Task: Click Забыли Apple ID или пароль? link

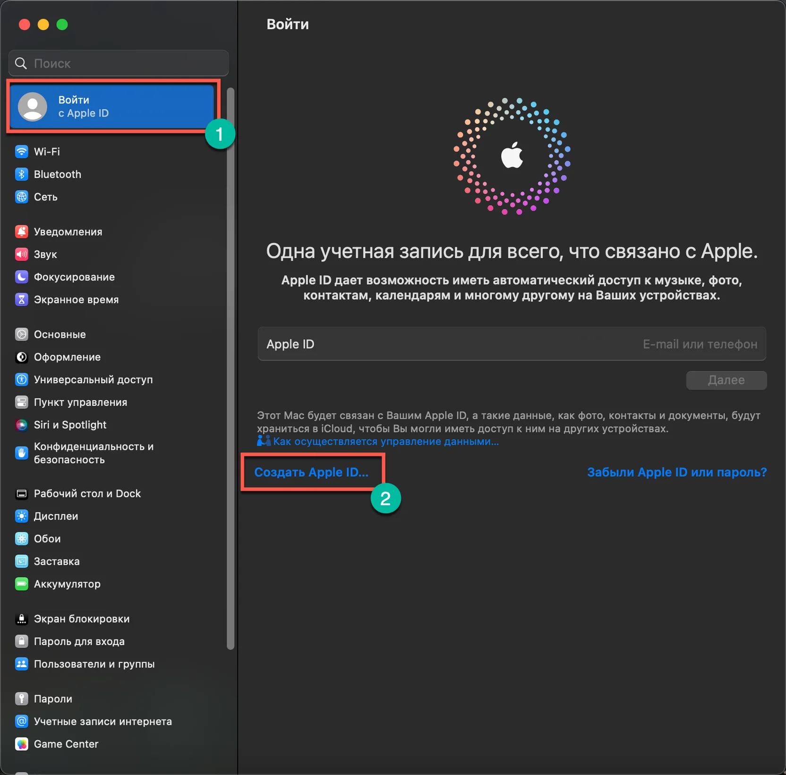Action: (677, 472)
